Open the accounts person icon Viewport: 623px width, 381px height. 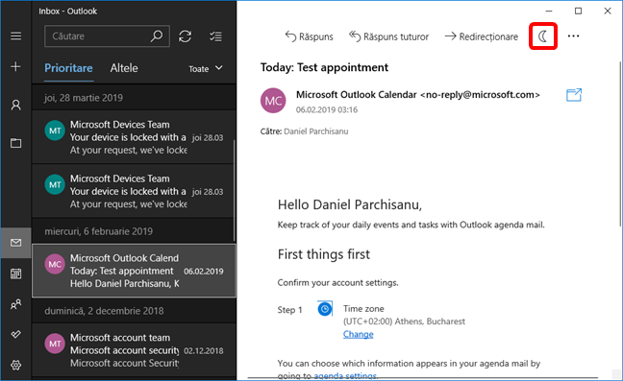pos(16,105)
